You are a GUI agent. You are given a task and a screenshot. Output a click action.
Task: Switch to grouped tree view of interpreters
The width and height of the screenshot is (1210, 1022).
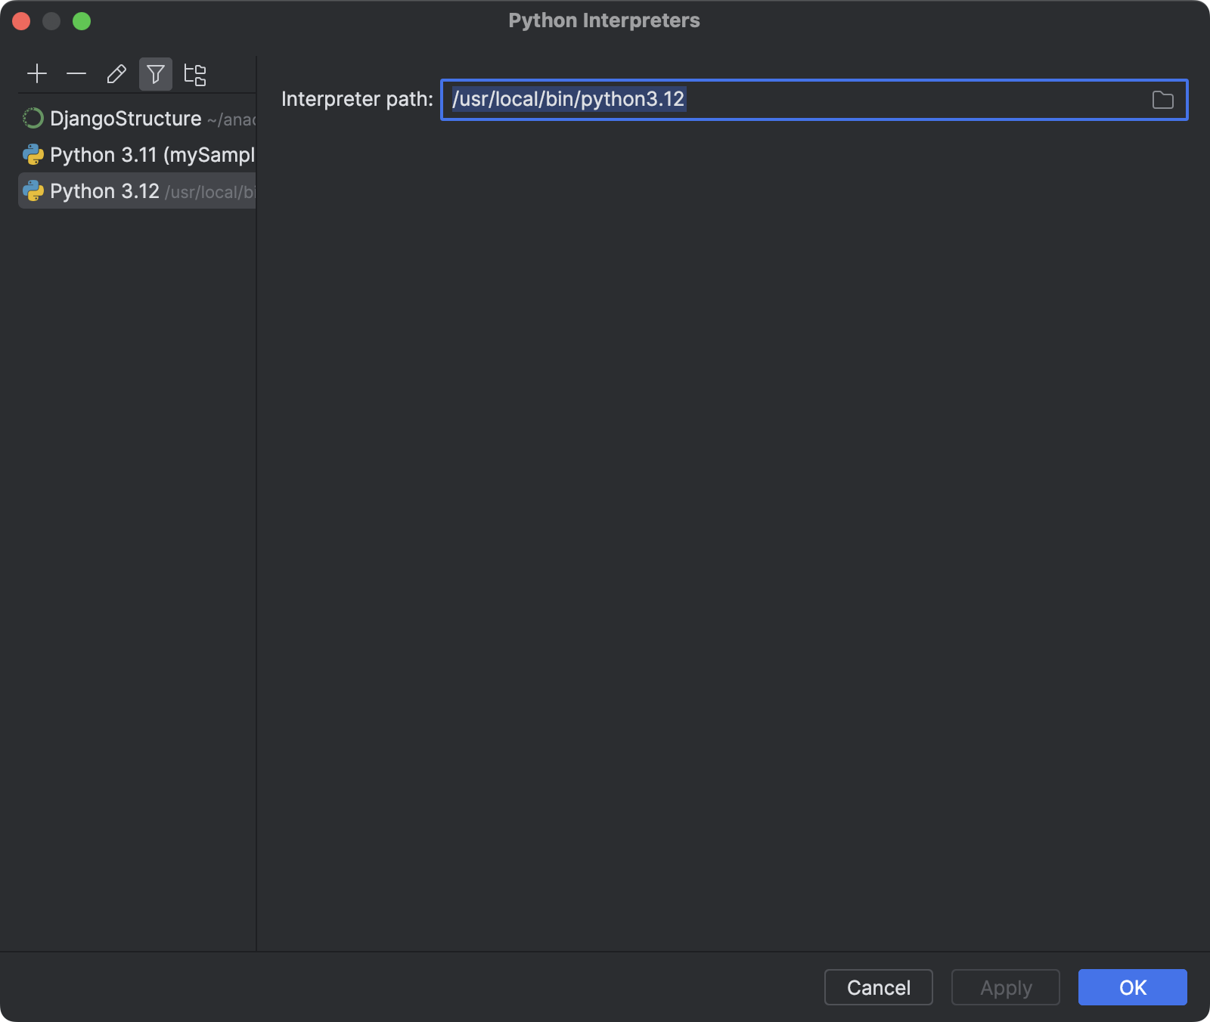[195, 73]
